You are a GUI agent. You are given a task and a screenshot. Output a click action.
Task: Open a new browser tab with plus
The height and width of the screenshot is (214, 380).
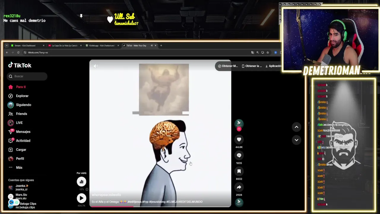pos(161,45)
